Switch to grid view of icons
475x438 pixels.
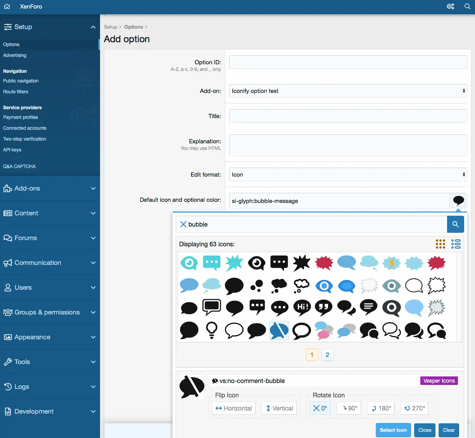coord(440,244)
